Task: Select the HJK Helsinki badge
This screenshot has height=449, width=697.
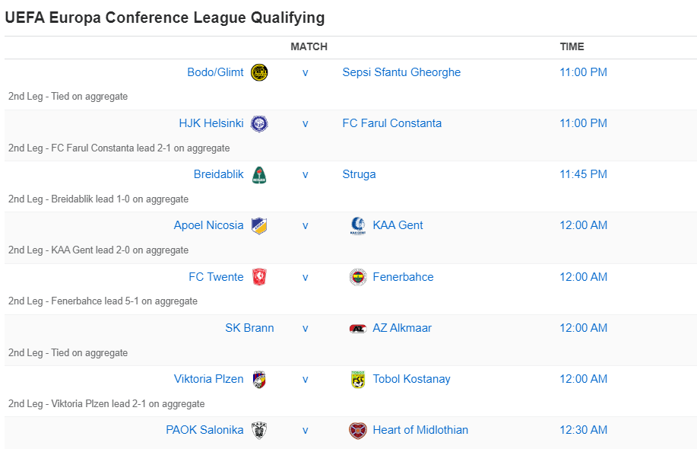Action: click(258, 123)
